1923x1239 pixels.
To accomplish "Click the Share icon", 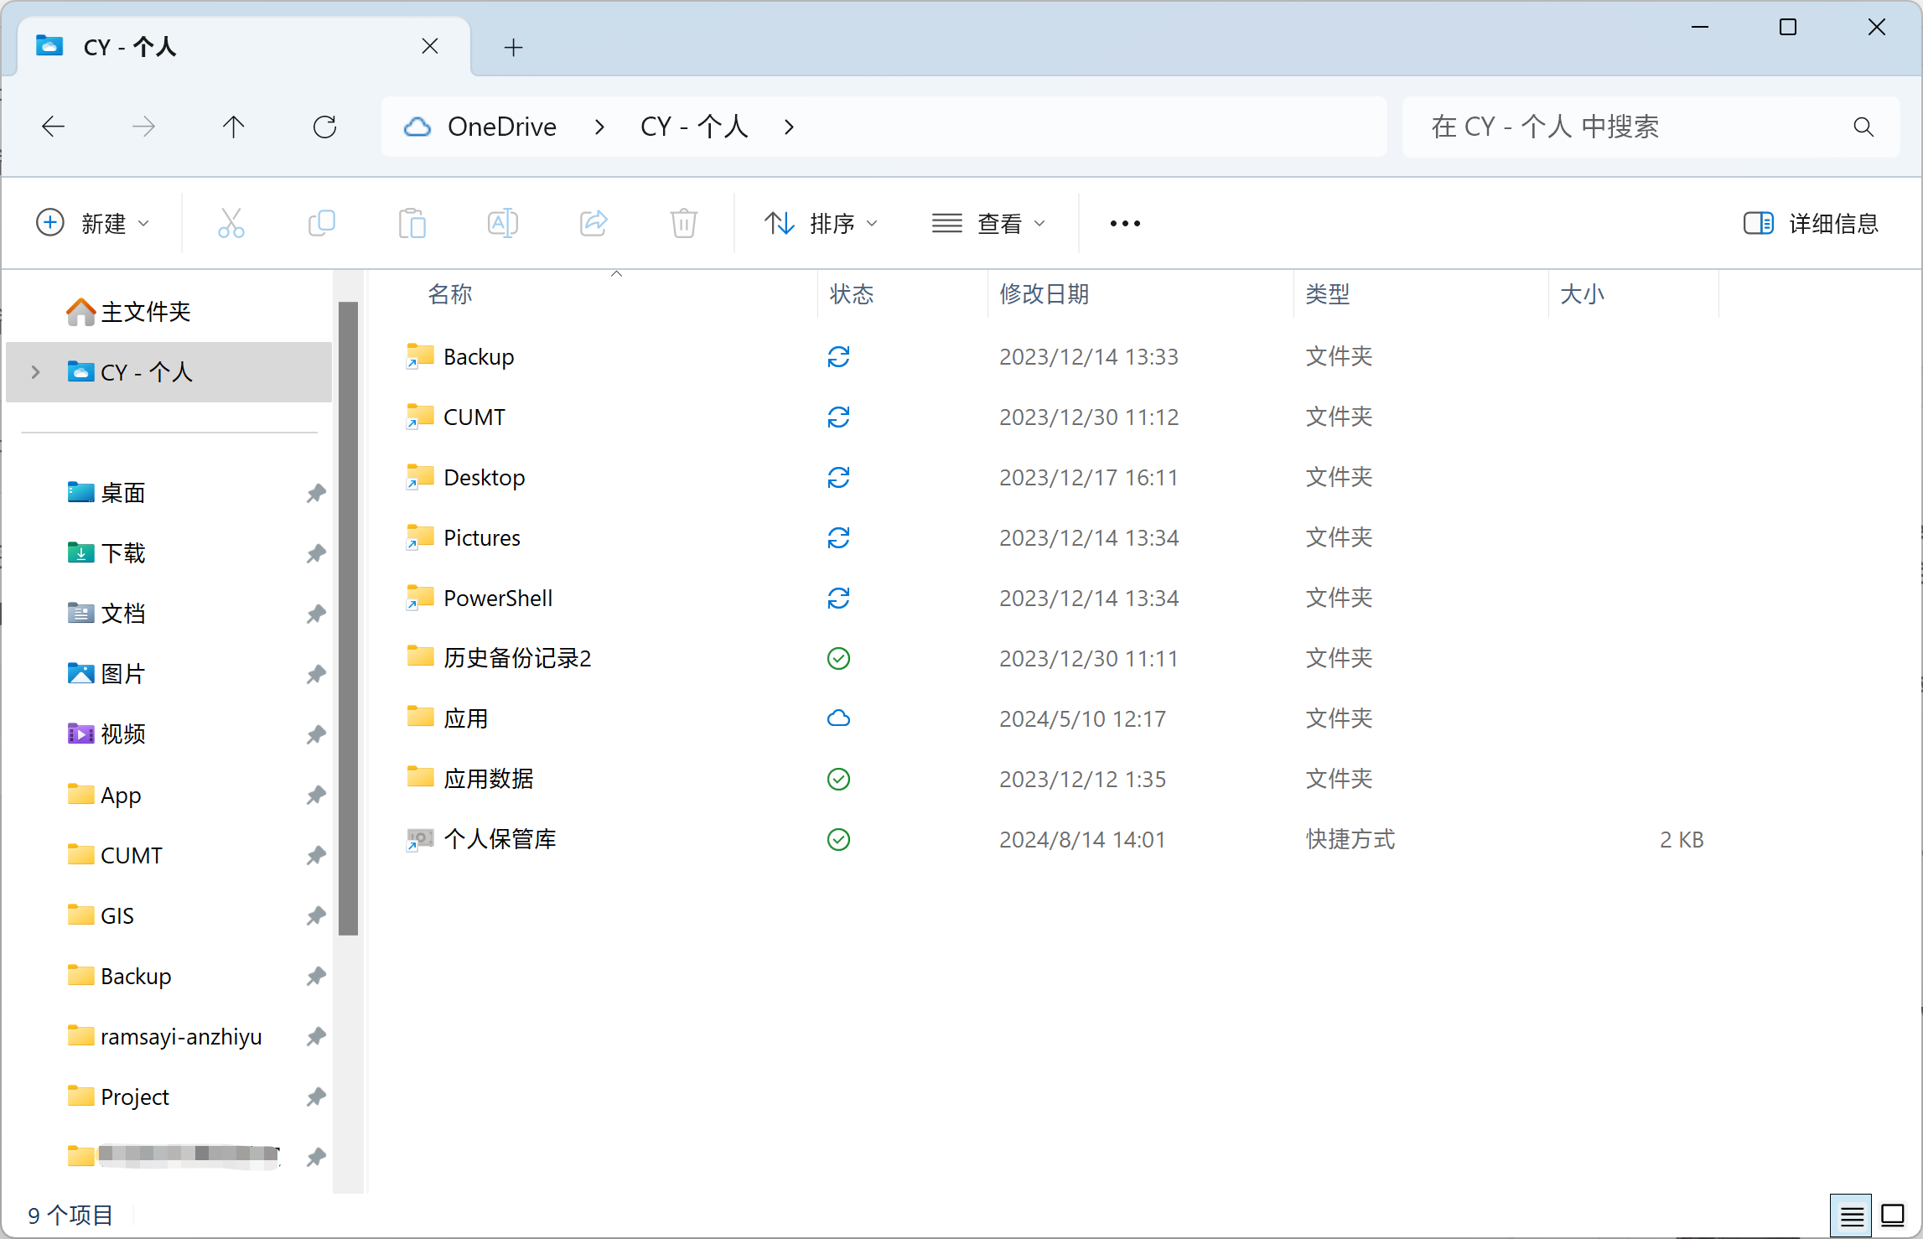I will click(x=593, y=223).
